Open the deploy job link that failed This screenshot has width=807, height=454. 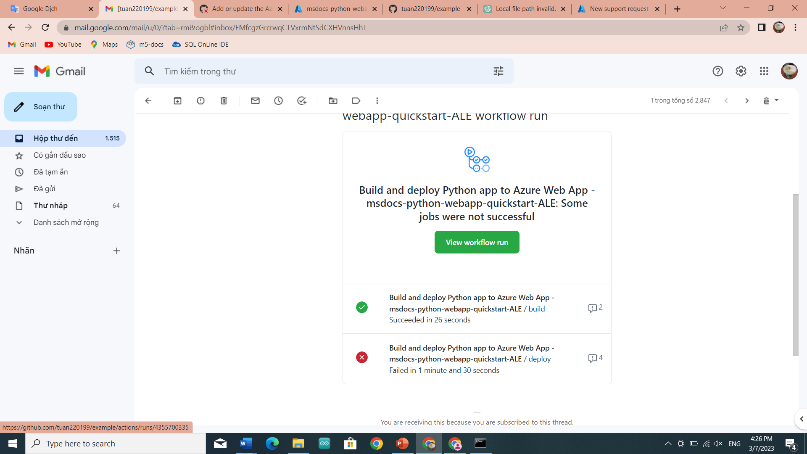tap(472, 359)
